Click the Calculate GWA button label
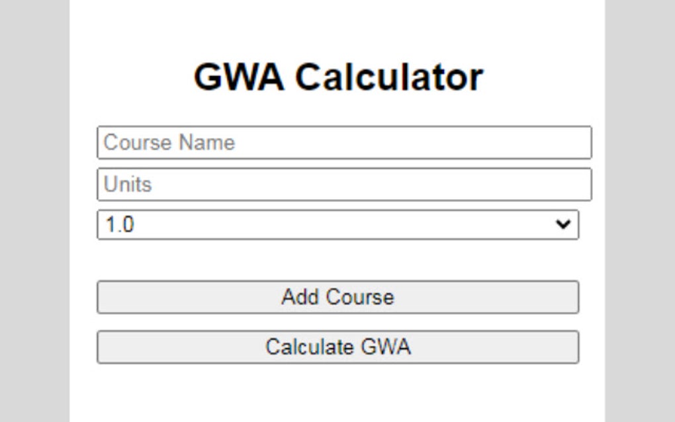 [337, 345]
